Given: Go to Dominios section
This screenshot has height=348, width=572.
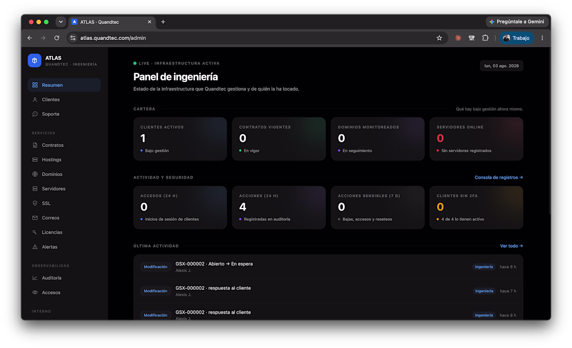Looking at the screenshot, I should pos(64,174).
